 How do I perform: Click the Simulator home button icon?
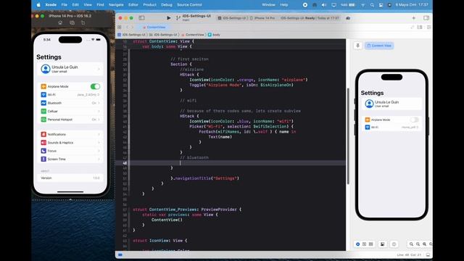60,22
